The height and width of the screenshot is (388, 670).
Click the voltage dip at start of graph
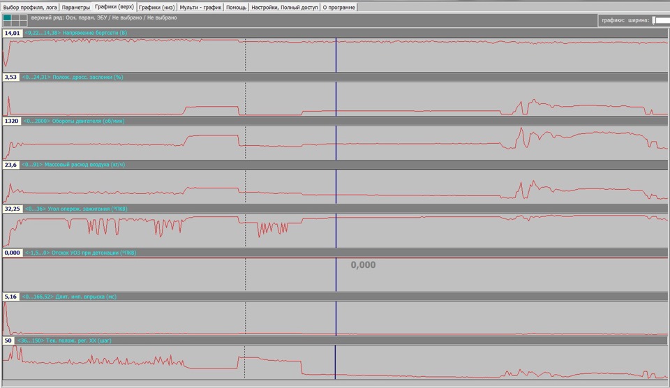(x=6, y=64)
